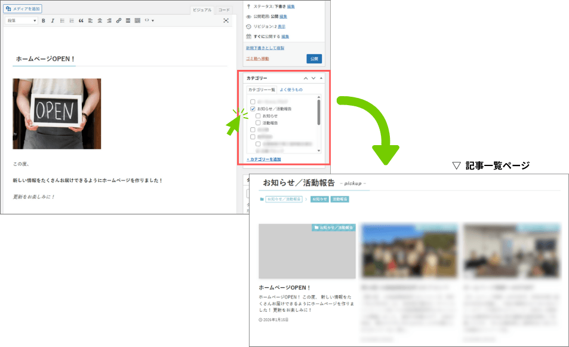Click the category list scrollbar
Viewport: 569px width, 347px height.
319,112
